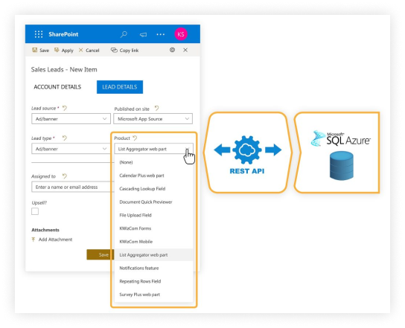The image size is (405, 328).
Task: Tick the Upsell checkbox
Action: [x=35, y=211]
